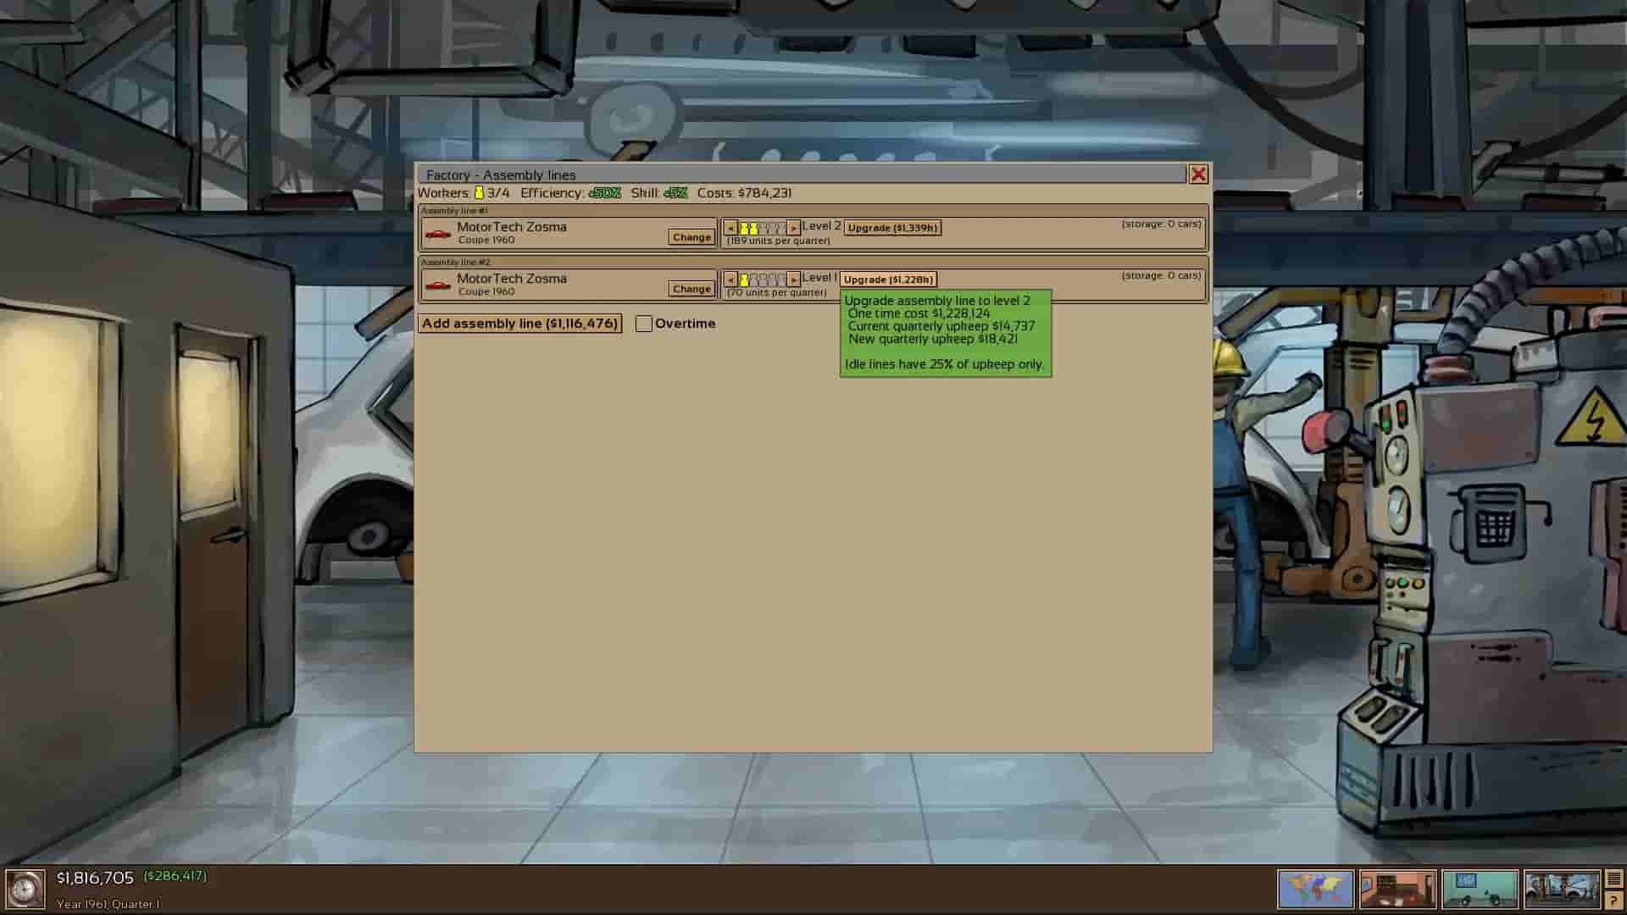The width and height of the screenshot is (1627, 915).
Task: Increase workers on assembly line #1
Action: [793, 228]
